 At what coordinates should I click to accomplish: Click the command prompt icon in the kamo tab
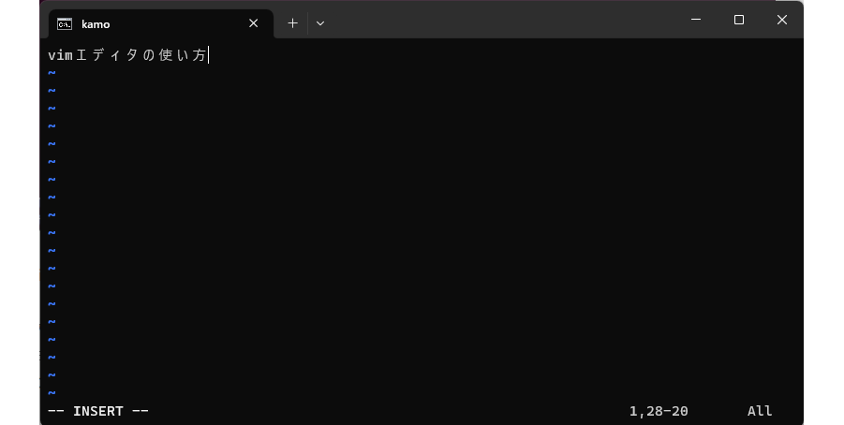pos(65,24)
